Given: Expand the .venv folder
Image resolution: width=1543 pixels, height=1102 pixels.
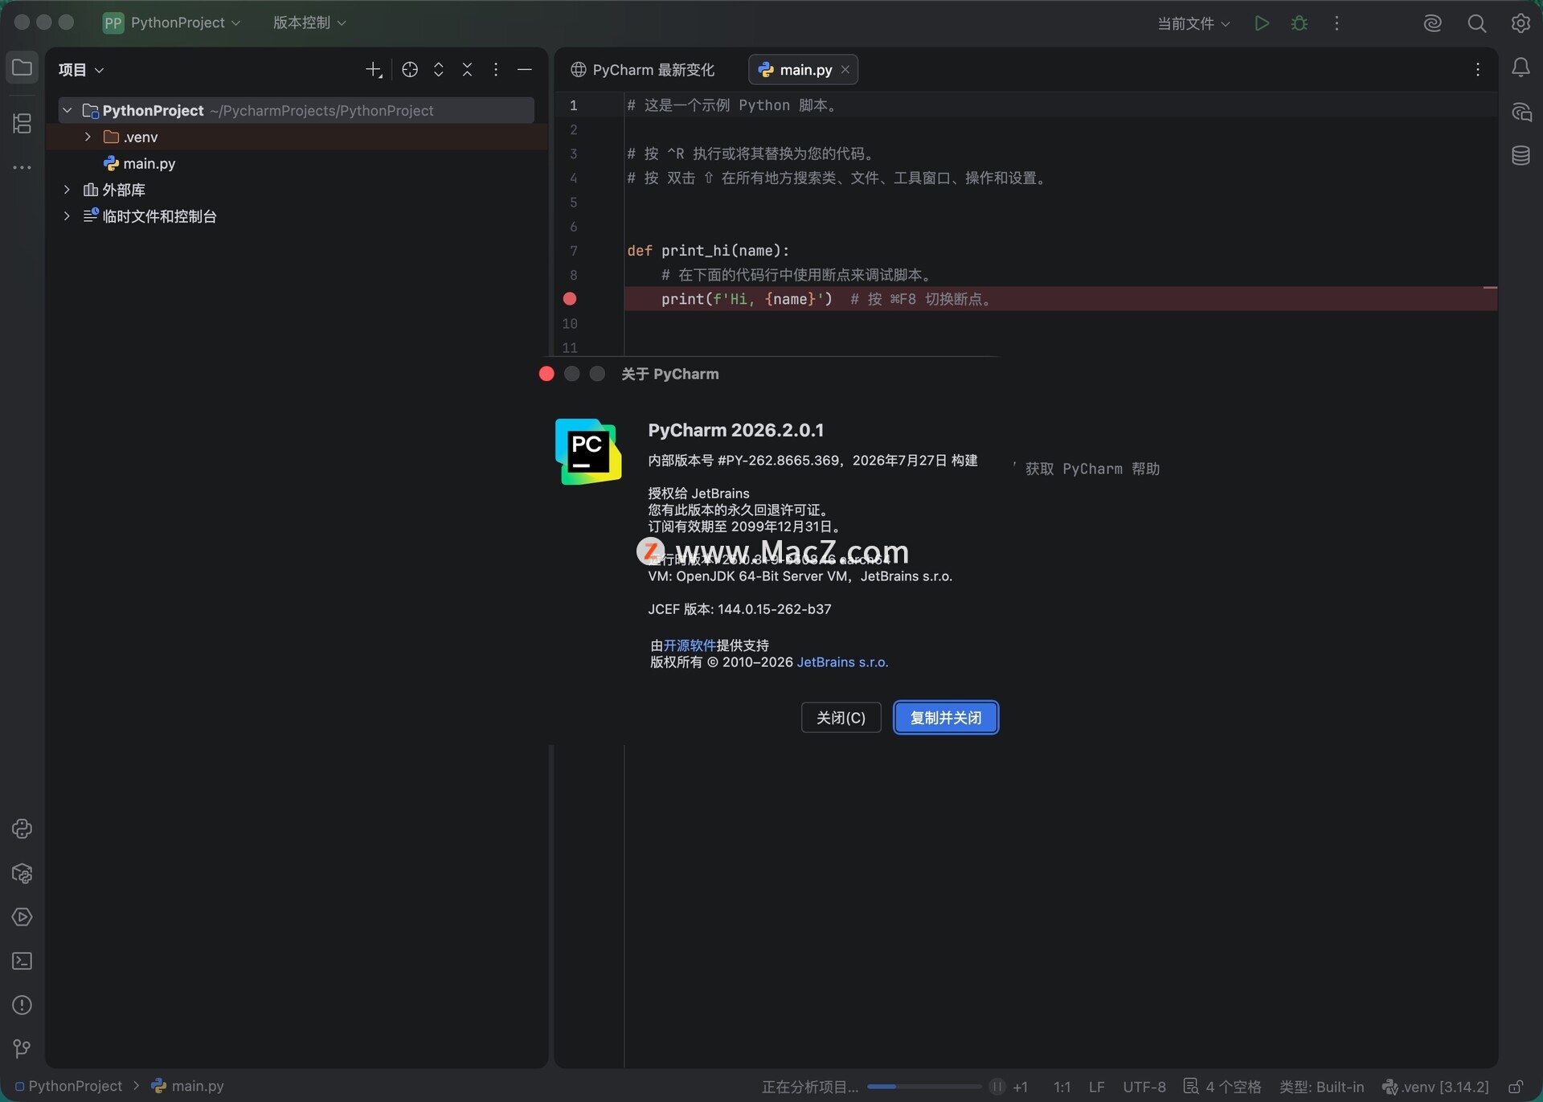Looking at the screenshot, I should 88,137.
